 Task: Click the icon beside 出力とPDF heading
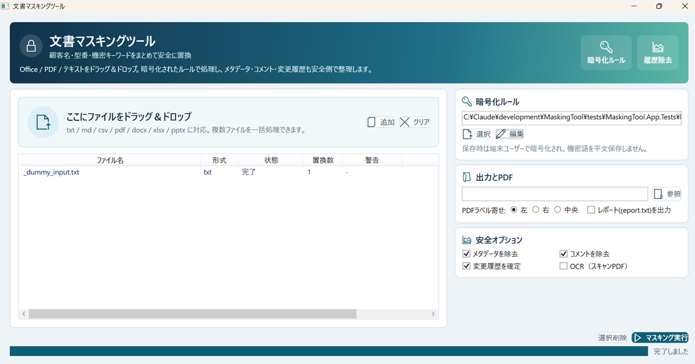click(466, 177)
